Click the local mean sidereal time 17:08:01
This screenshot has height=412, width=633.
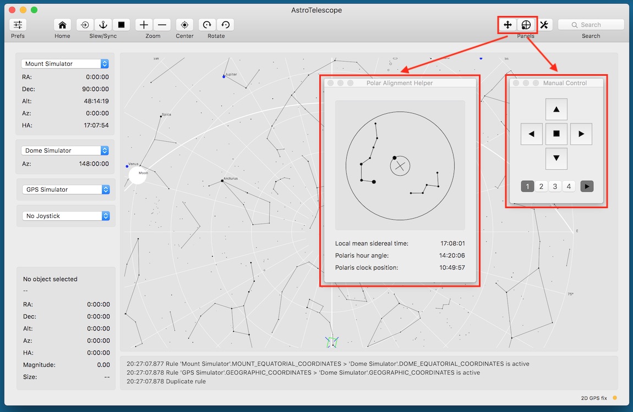pyautogui.click(x=452, y=243)
